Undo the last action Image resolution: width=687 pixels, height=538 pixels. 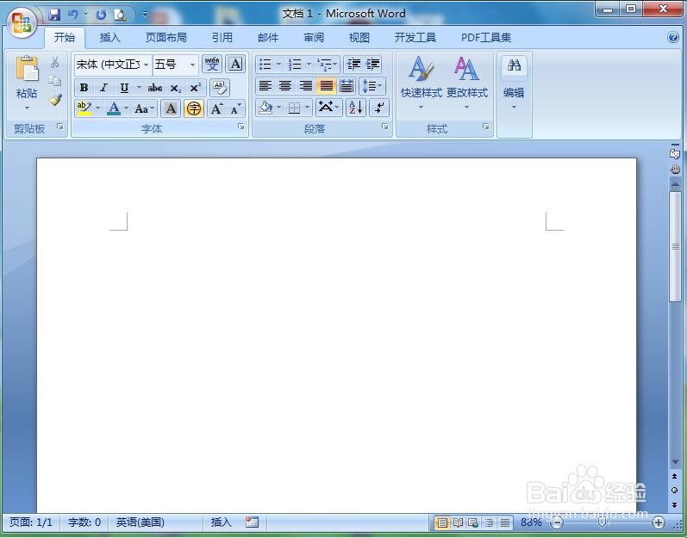[72, 15]
